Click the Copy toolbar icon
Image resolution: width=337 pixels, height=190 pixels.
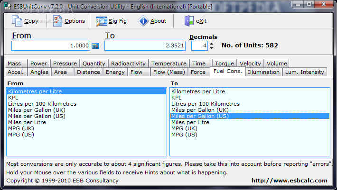[17, 21]
